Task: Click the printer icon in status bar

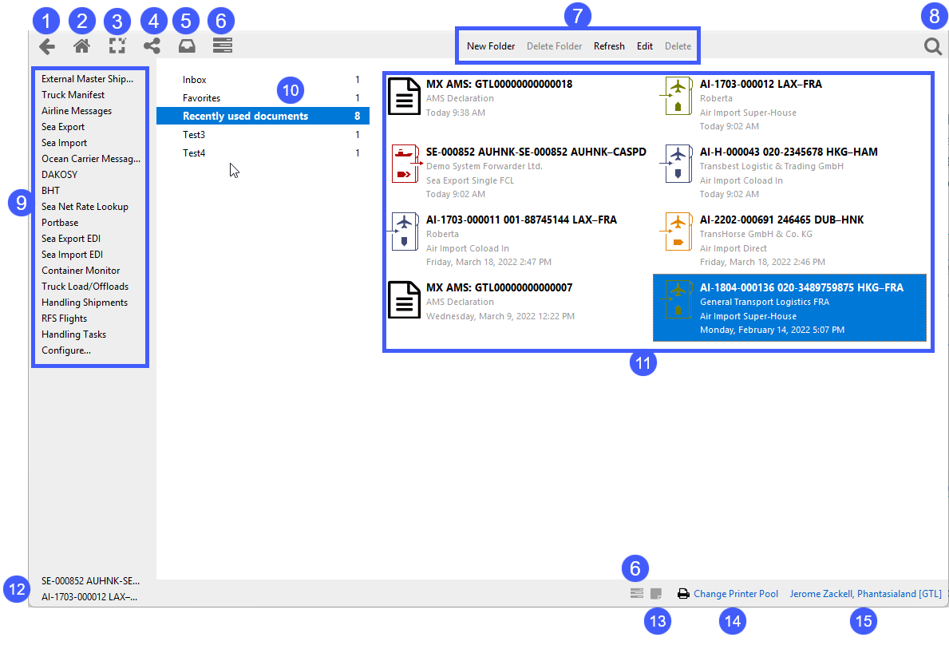Action: 683,594
